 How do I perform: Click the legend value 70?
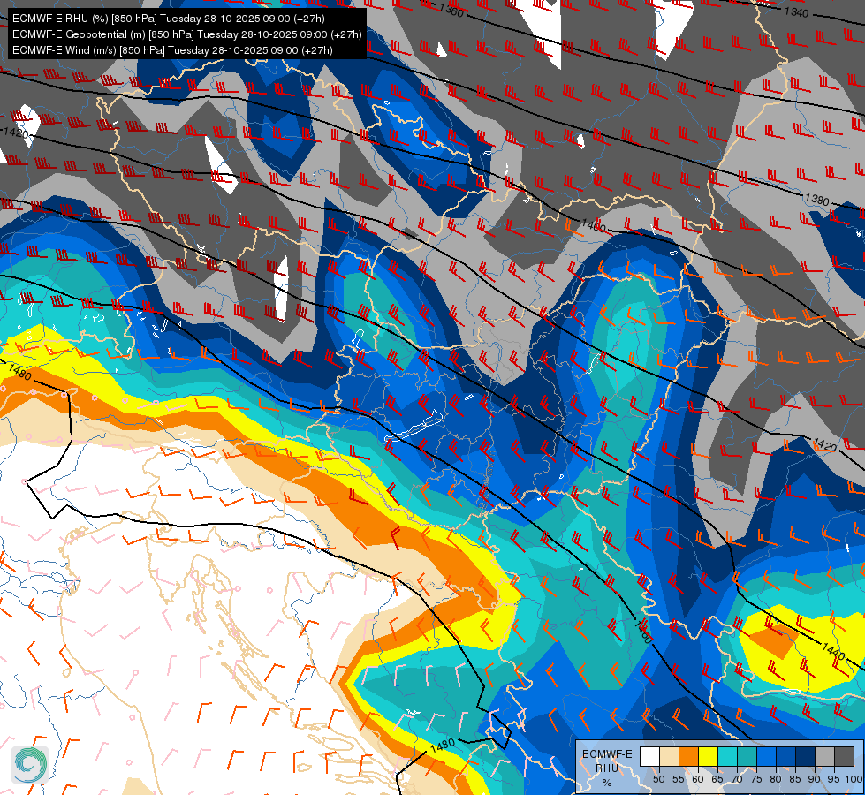click(737, 779)
